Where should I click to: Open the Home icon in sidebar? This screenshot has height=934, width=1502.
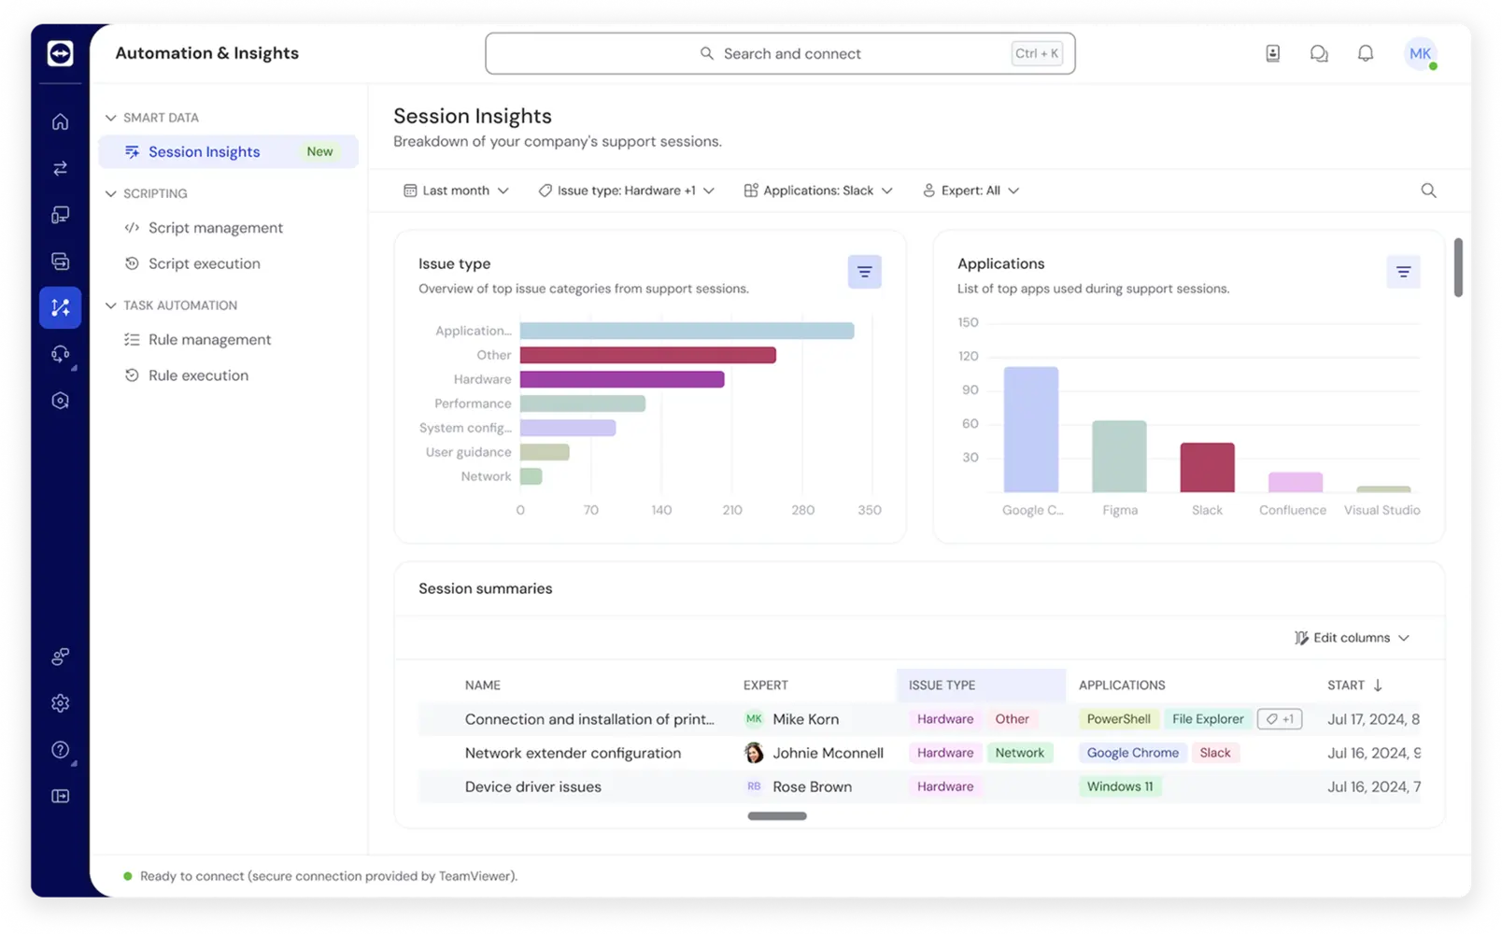point(61,121)
